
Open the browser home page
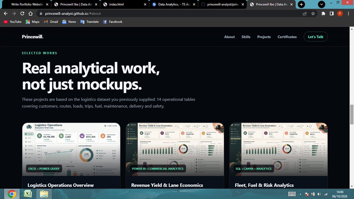[30, 14]
